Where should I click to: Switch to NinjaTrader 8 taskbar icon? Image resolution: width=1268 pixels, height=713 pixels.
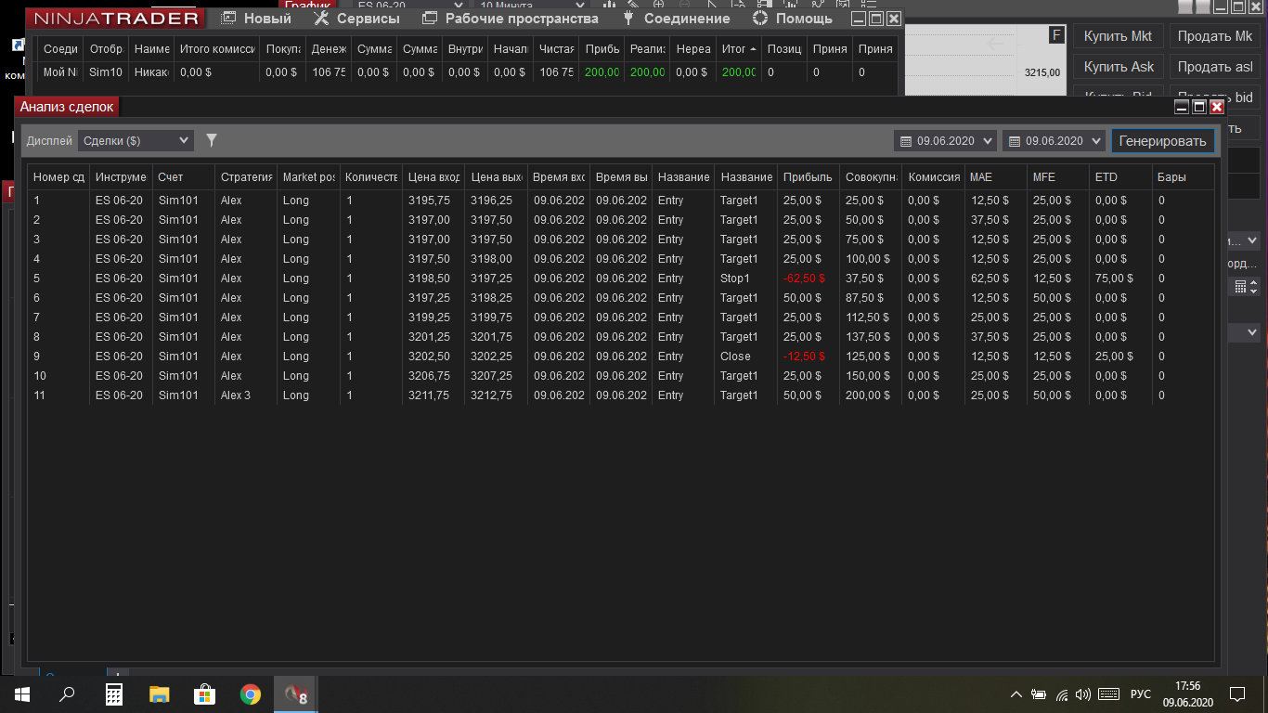297,694
